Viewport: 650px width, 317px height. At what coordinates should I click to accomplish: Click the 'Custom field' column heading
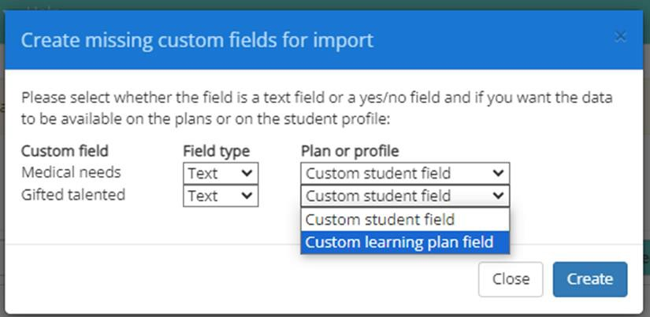point(65,151)
